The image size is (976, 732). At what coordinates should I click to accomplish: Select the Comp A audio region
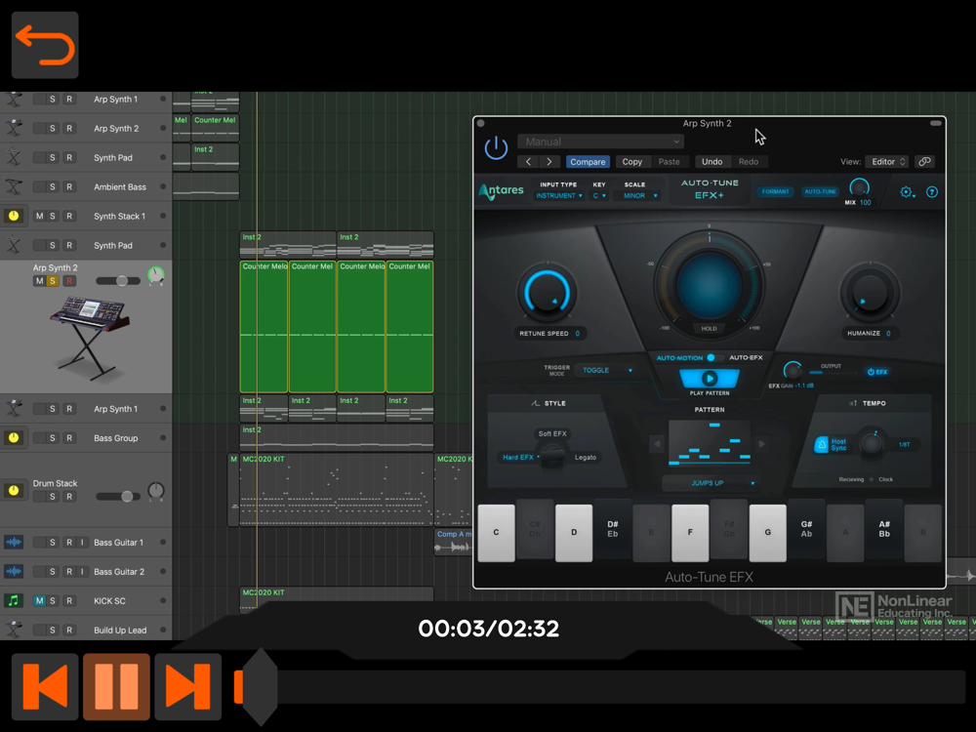tap(453, 542)
